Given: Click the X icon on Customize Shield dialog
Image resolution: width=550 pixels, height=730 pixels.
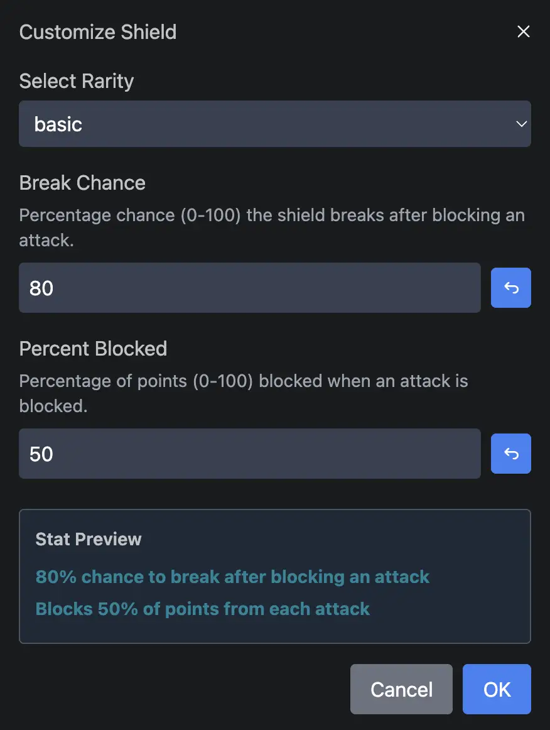Looking at the screenshot, I should point(524,31).
